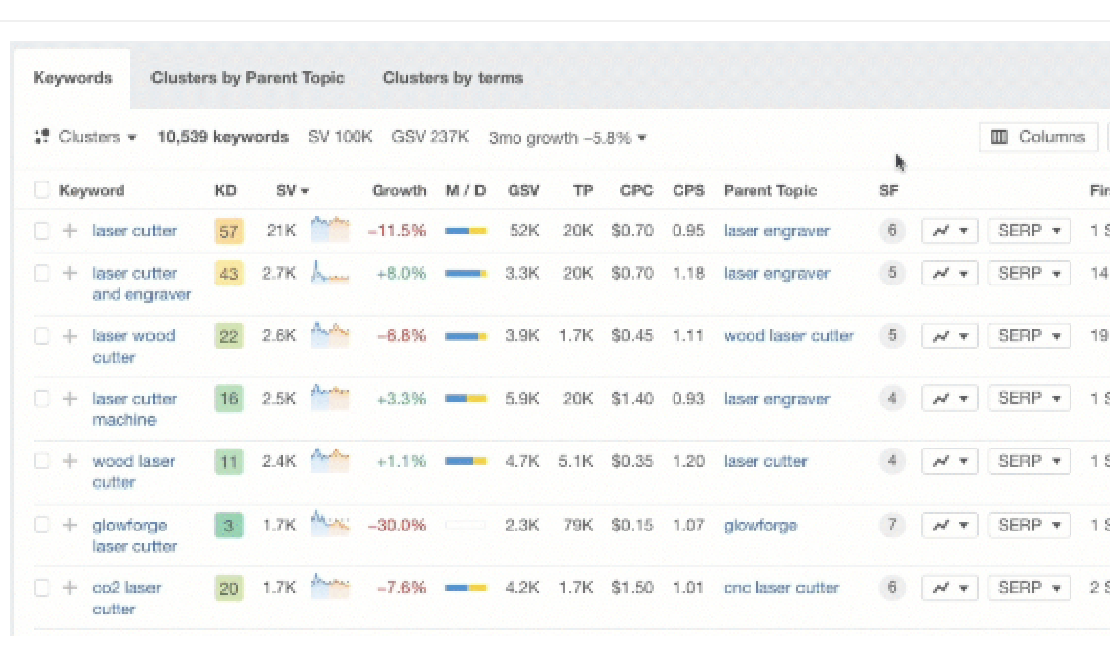
Task: Switch to Clusters by Parent Topic tab
Action: click(x=247, y=78)
